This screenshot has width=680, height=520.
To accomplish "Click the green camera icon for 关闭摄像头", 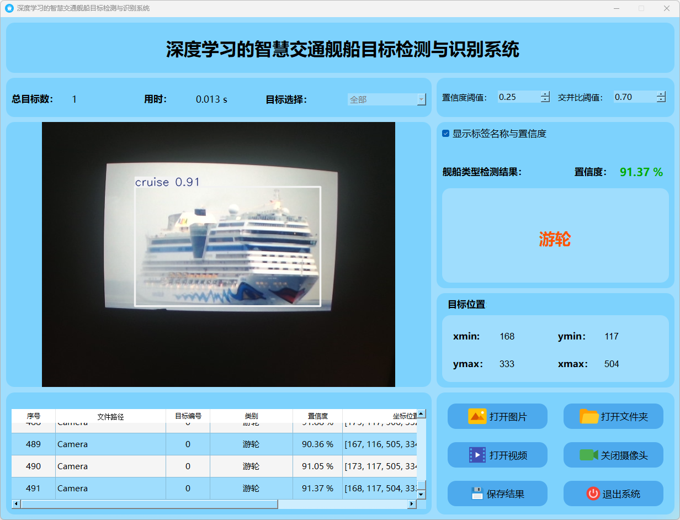I will point(588,455).
